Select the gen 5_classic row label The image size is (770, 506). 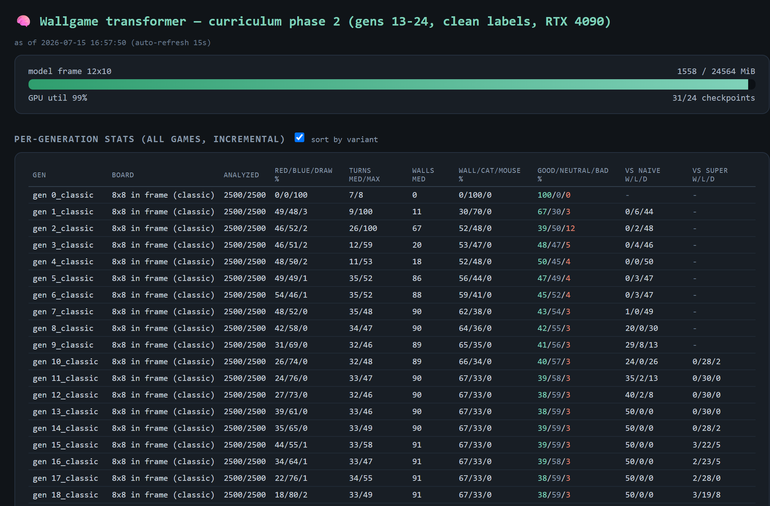[63, 278]
